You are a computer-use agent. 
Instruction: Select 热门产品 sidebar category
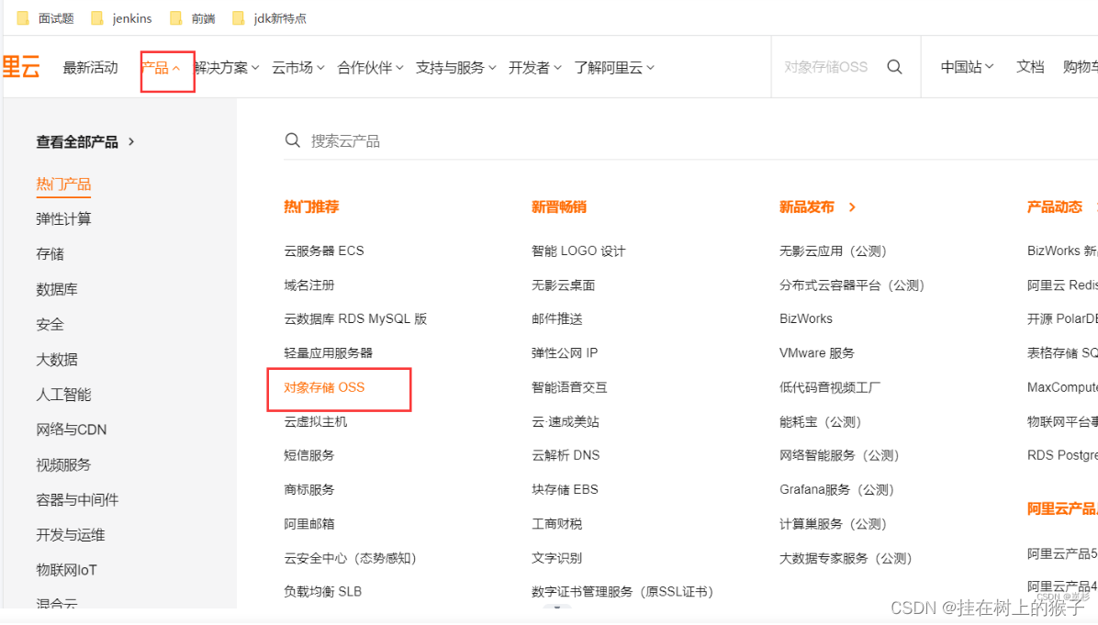(x=63, y=184)
